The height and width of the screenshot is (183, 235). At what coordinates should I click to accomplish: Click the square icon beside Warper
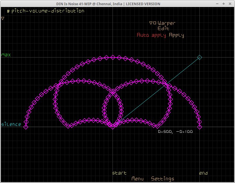point(155,23)
